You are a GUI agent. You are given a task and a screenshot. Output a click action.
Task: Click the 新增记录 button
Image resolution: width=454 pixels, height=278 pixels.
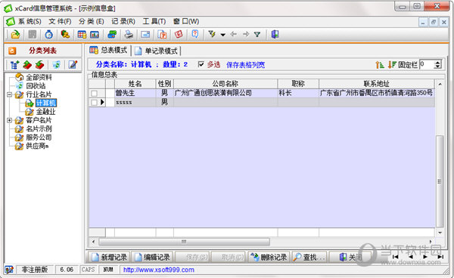coord(109,257)
